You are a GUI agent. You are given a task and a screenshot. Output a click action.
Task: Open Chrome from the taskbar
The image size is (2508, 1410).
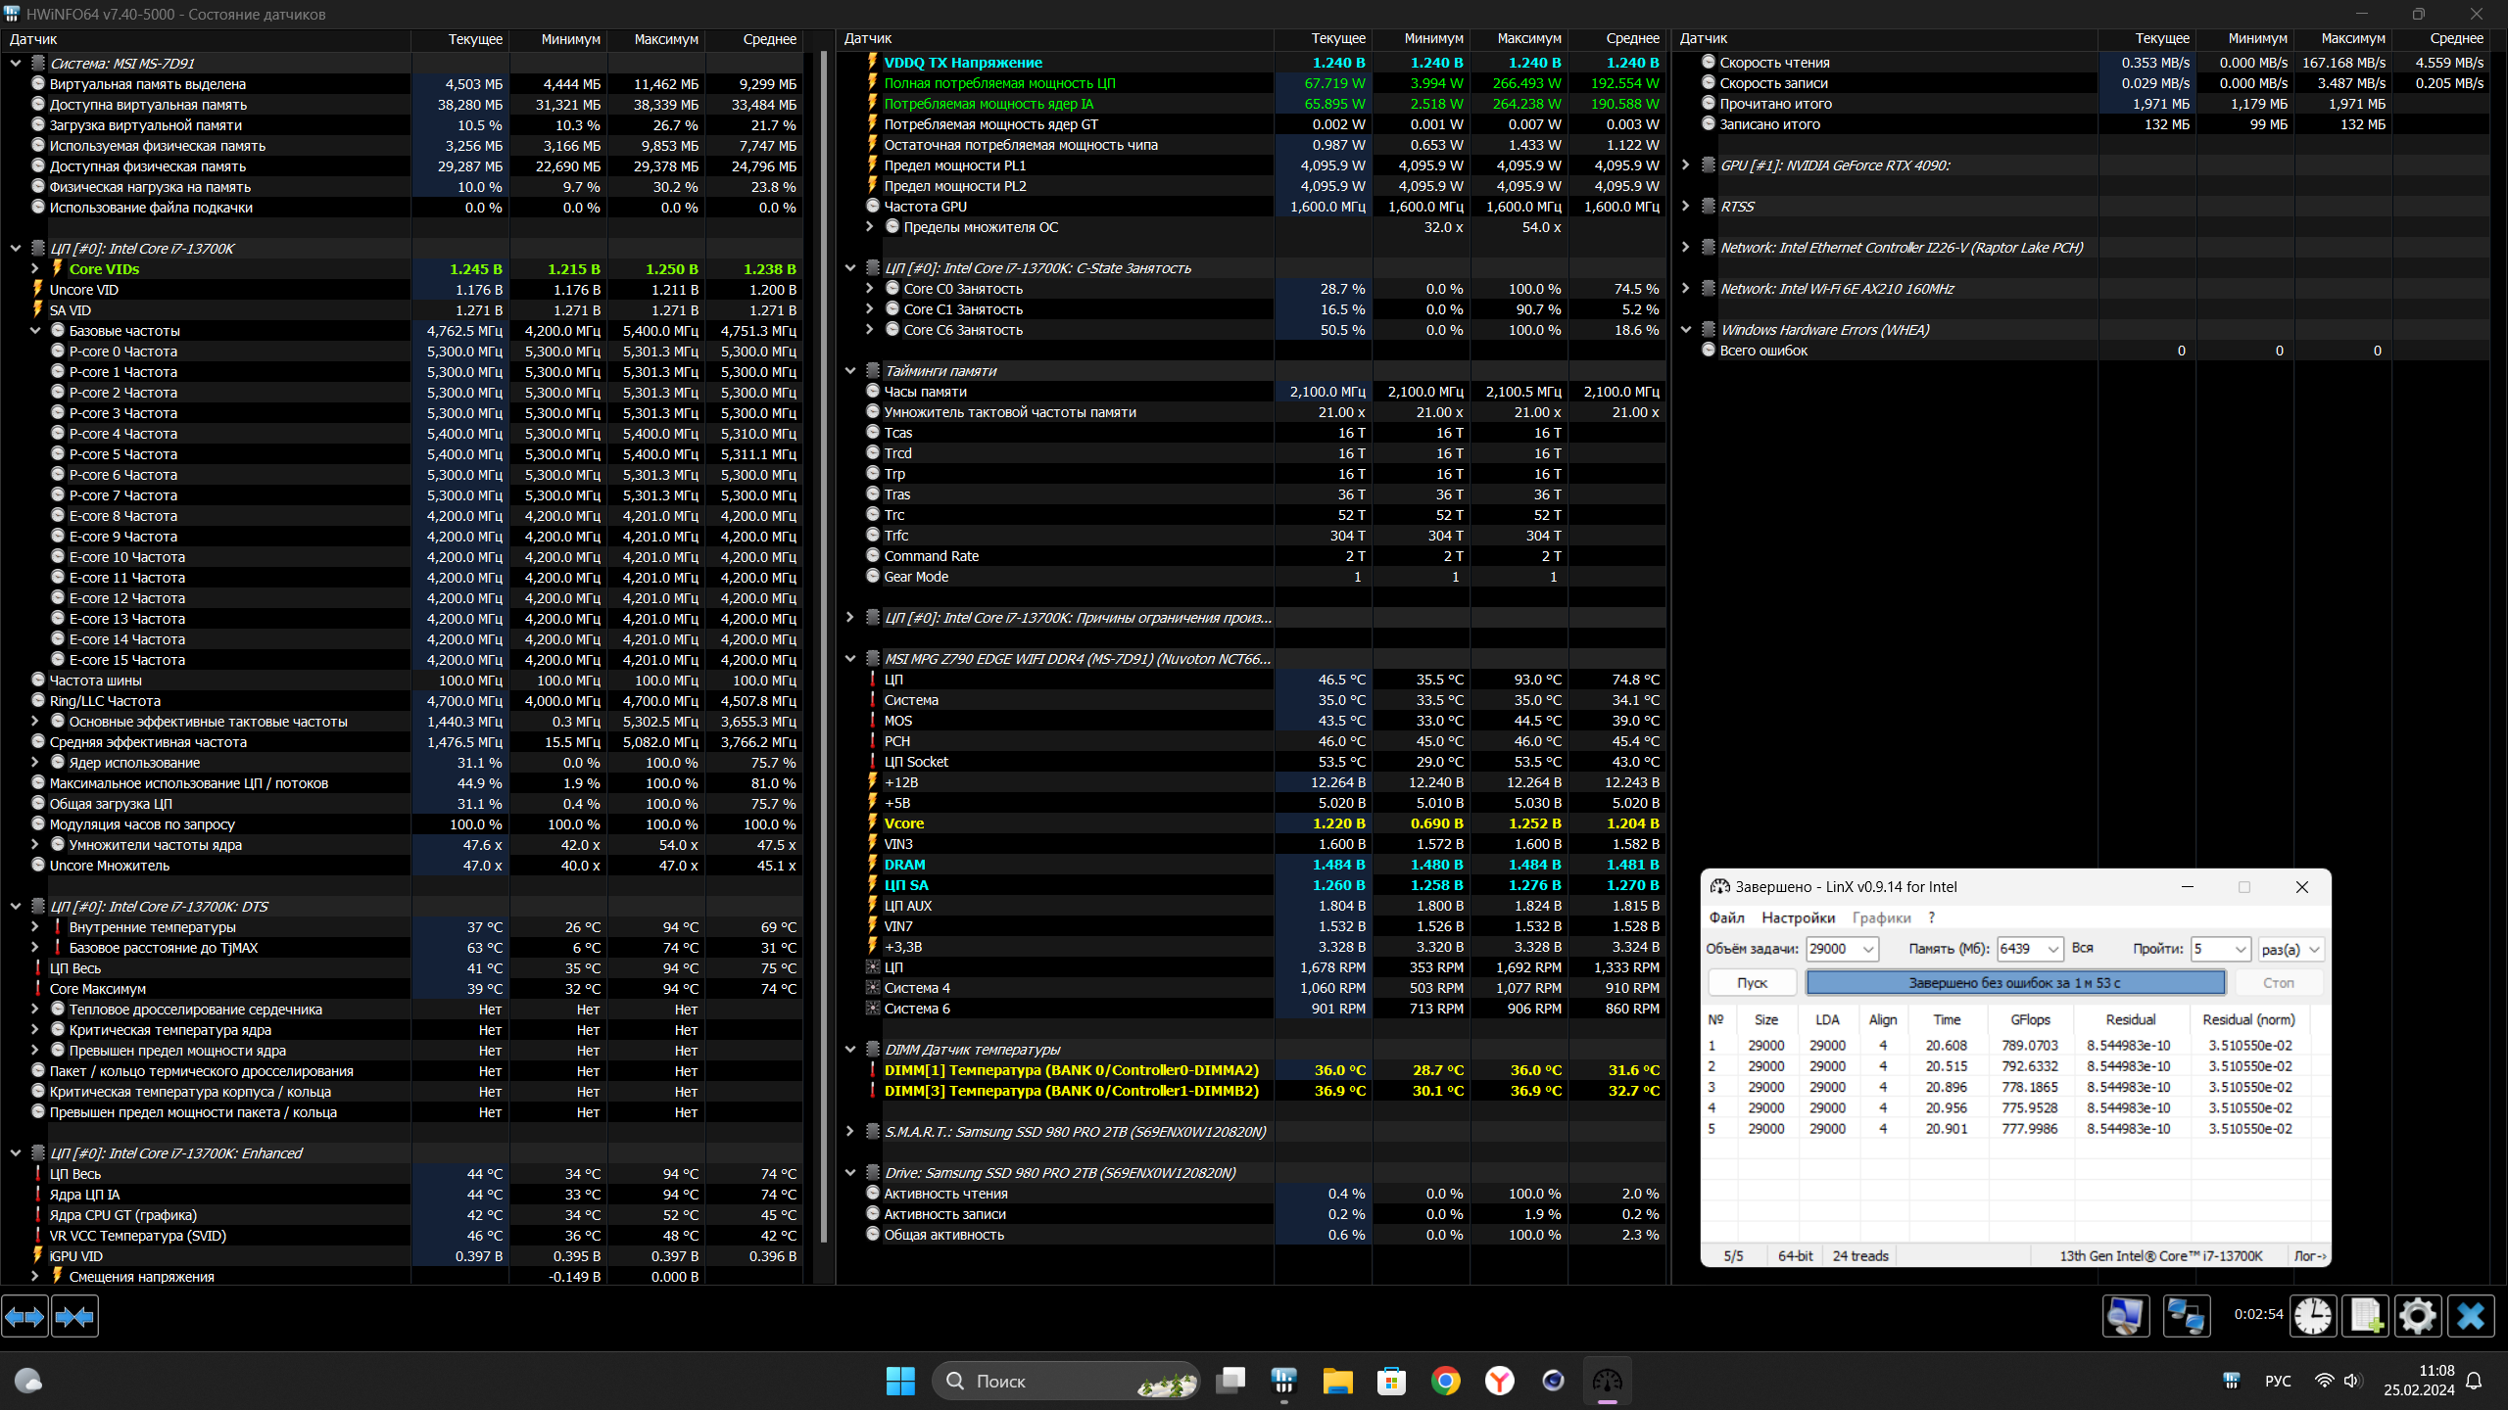tap(1445, 1381)
